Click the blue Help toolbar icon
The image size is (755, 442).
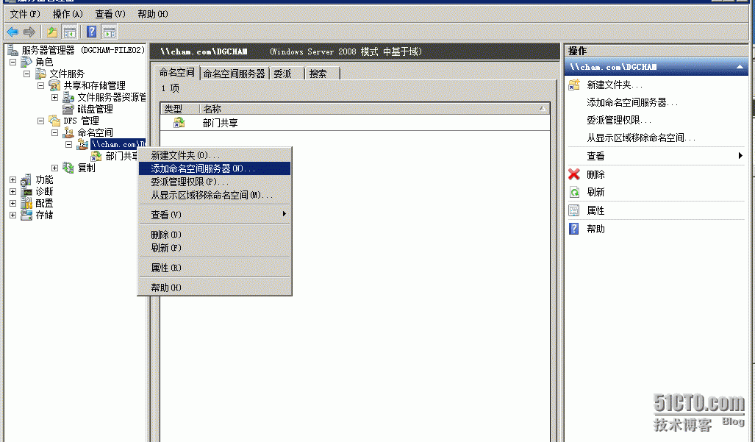[91, 32]
